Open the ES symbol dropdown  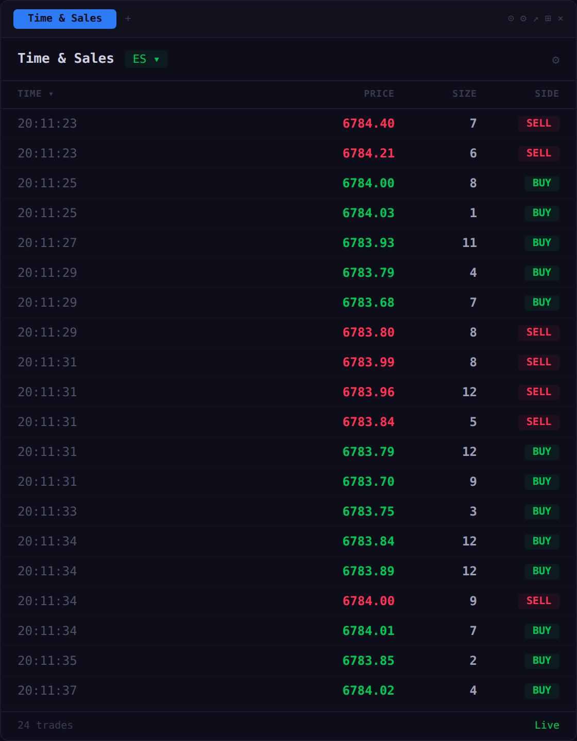tap(146, 59)
